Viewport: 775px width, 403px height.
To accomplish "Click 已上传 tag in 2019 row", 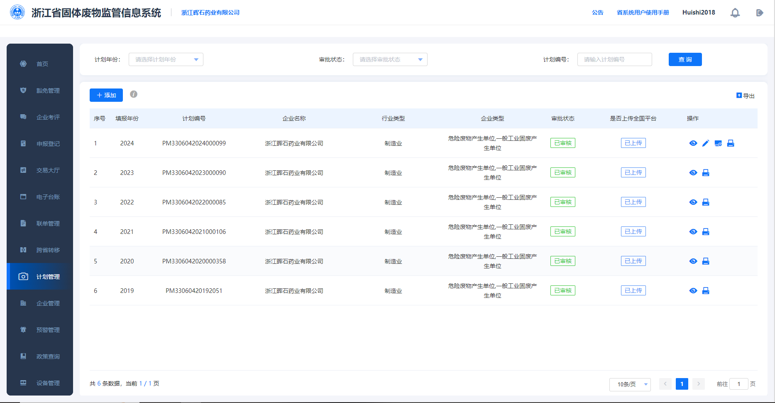I will (x=633, y=290).
